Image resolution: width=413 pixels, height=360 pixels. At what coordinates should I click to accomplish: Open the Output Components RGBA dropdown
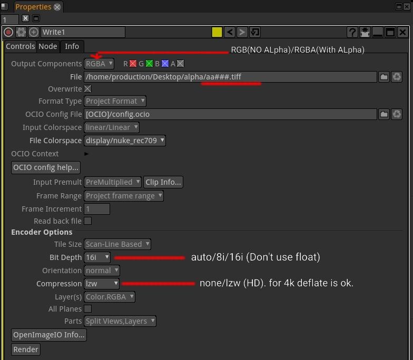point(99,64)
